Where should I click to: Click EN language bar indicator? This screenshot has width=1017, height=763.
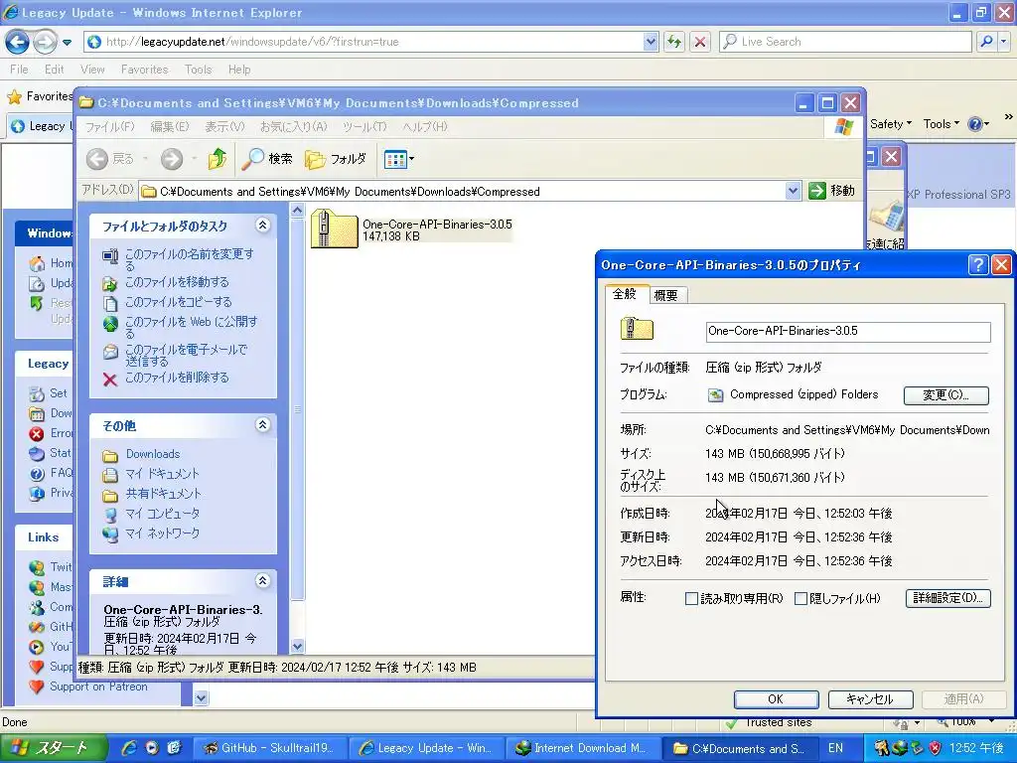click(835, 748)
